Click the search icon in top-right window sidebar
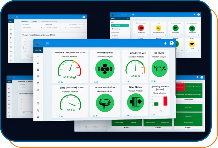The width and height of the screenshot is (218, 148). pyautogui.click(x=128, y=19)
